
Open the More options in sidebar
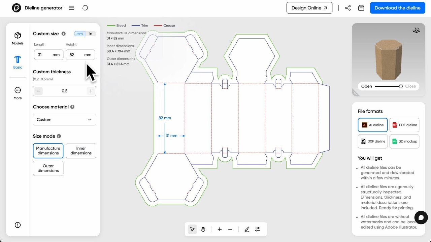point(18,93)
